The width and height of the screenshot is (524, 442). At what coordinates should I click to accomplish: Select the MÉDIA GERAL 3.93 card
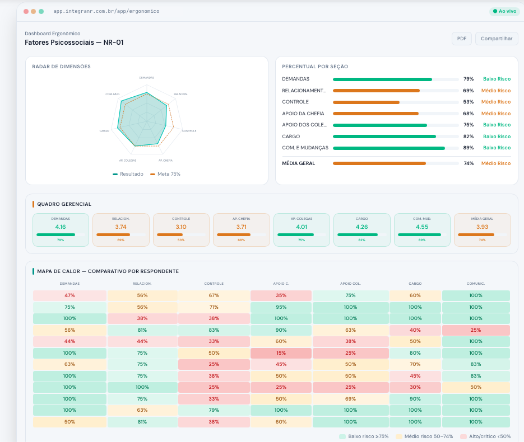482,230
